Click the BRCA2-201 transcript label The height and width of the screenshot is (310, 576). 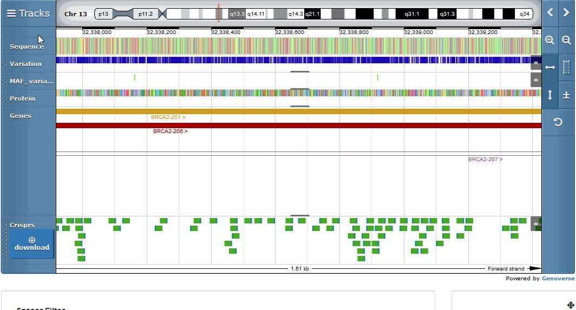168,117
